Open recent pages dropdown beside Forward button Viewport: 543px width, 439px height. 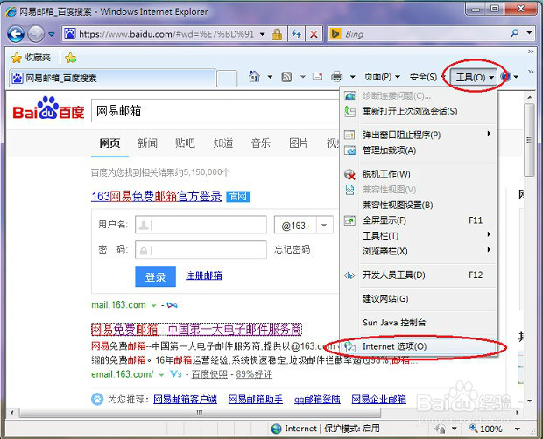point(52,34)
